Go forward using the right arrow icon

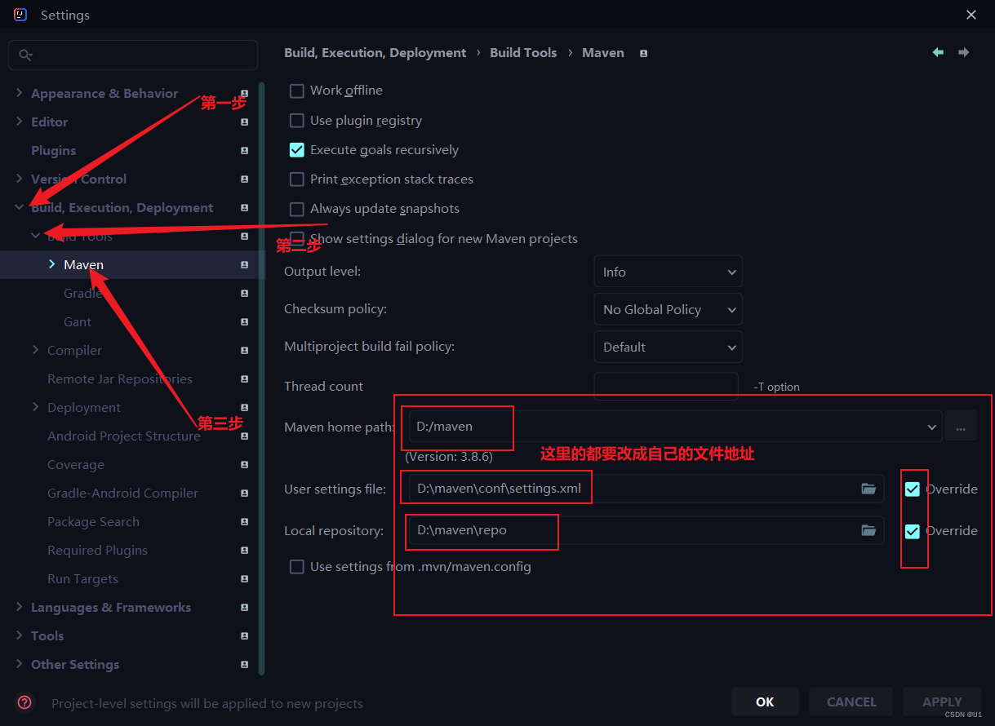pyautogui.click(x=964, y=52)
